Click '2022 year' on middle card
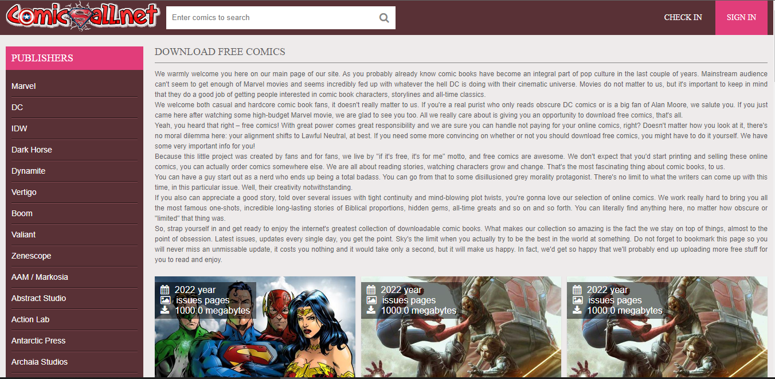775x379 pixels. pyautogui.click(x=401, y=290)
